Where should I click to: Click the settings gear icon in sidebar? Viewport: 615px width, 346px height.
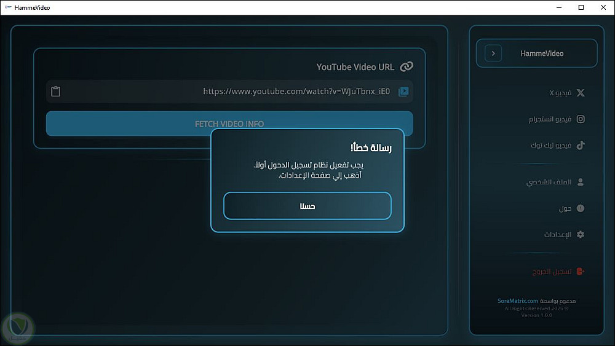(581, 234)
